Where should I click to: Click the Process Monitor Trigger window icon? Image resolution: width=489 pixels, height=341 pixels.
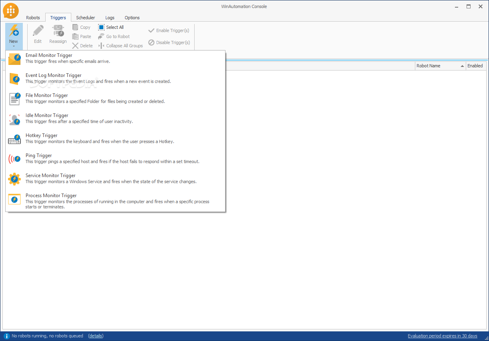click(x=14, y=199)
